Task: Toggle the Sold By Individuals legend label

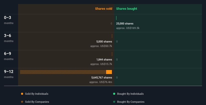Action: 37,94
